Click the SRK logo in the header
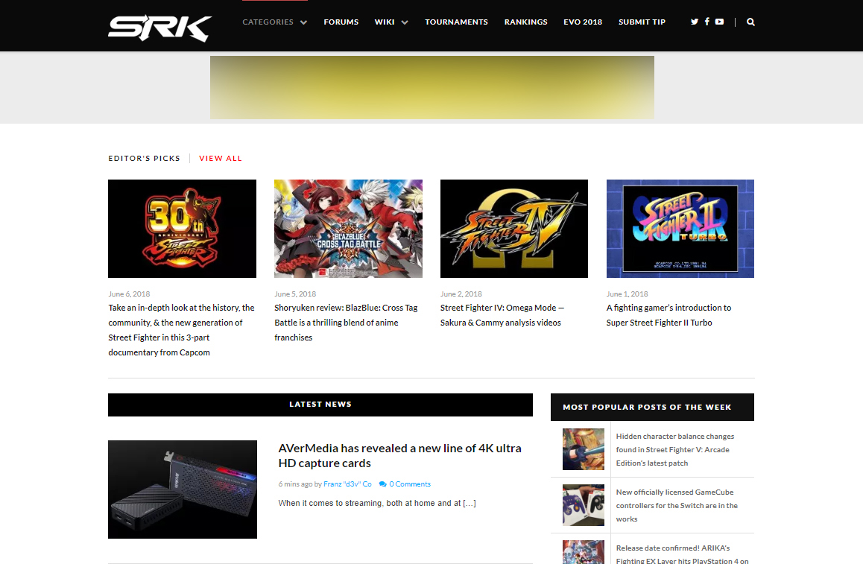The image size is (863, 564). [x=159, y=28]
